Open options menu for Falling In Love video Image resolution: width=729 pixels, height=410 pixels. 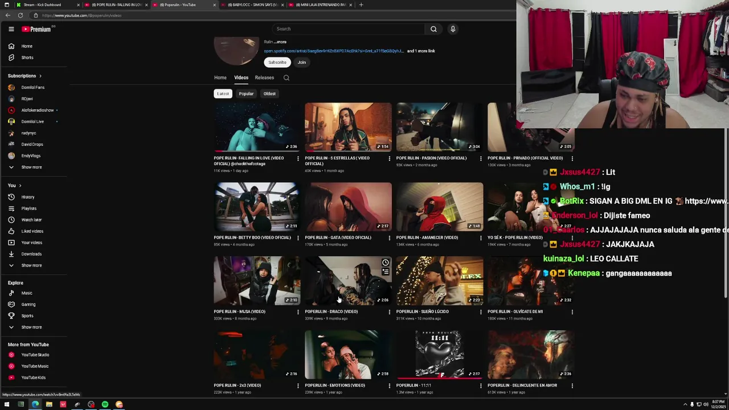click(x=298, y=158)
